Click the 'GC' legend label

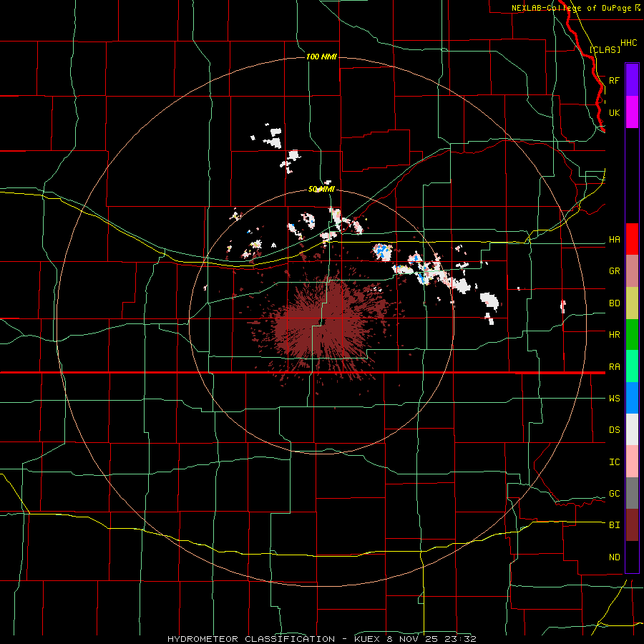614,494
